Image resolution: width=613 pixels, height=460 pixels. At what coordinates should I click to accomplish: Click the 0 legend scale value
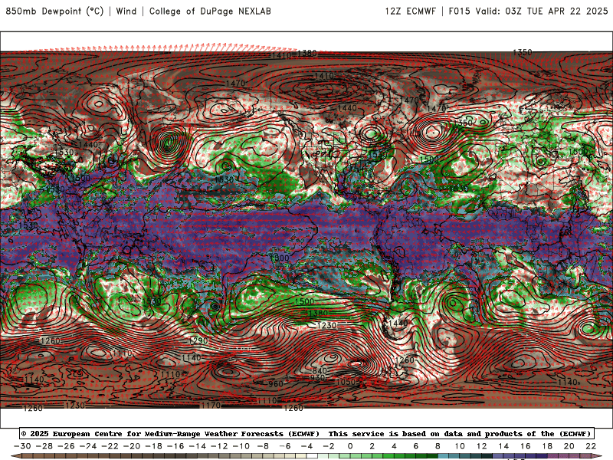coord(350,446)
